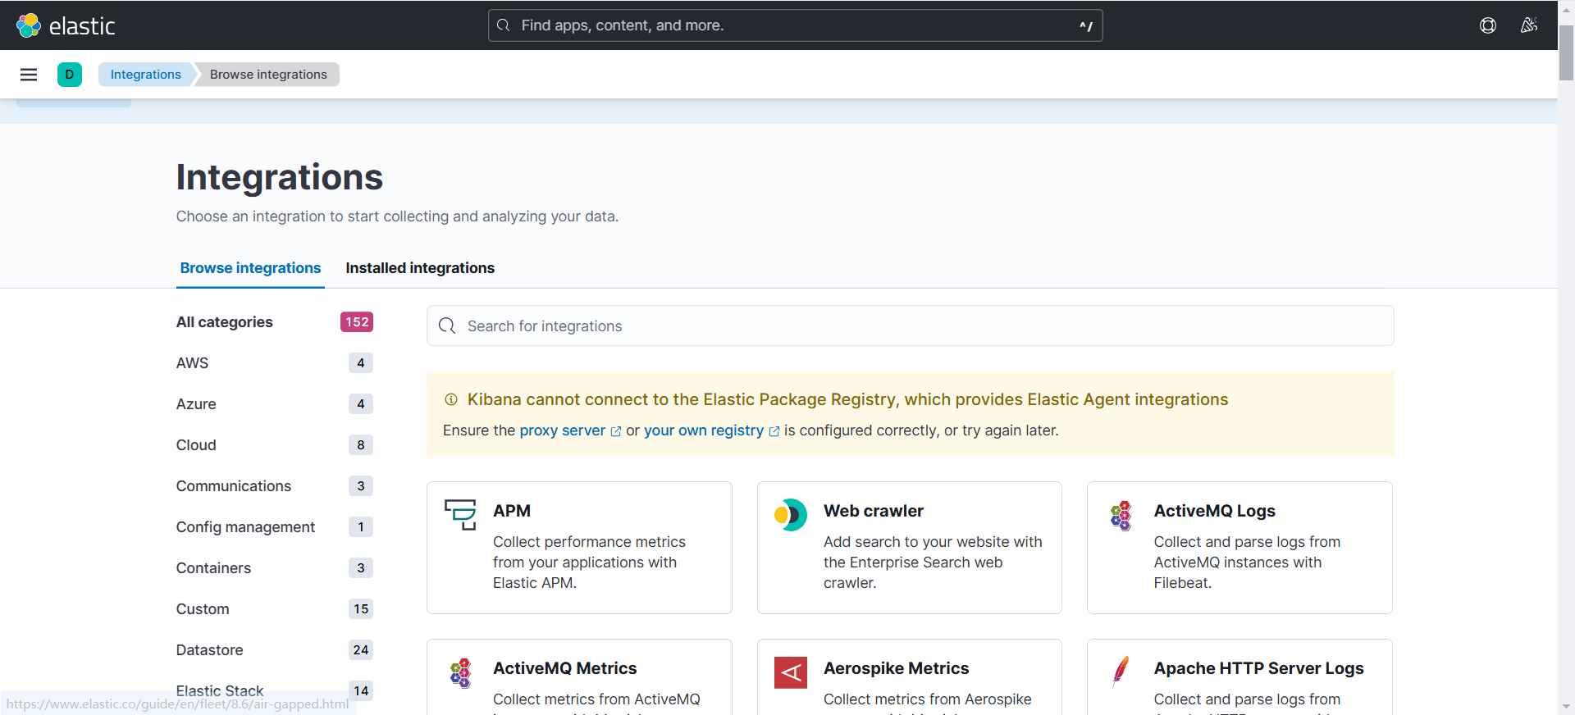This screenshot has height=715, width=1575.
Task: Filter by the Datastore category
Action: (210, 650)
